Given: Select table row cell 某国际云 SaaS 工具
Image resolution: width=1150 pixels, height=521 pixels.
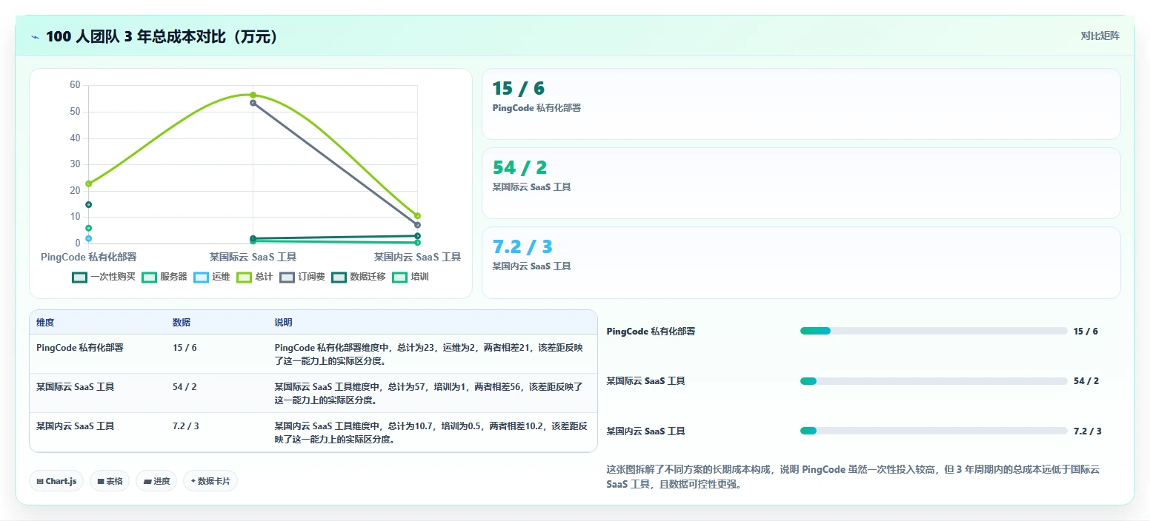Looking at the screenshot, I should tap(75, 386).
